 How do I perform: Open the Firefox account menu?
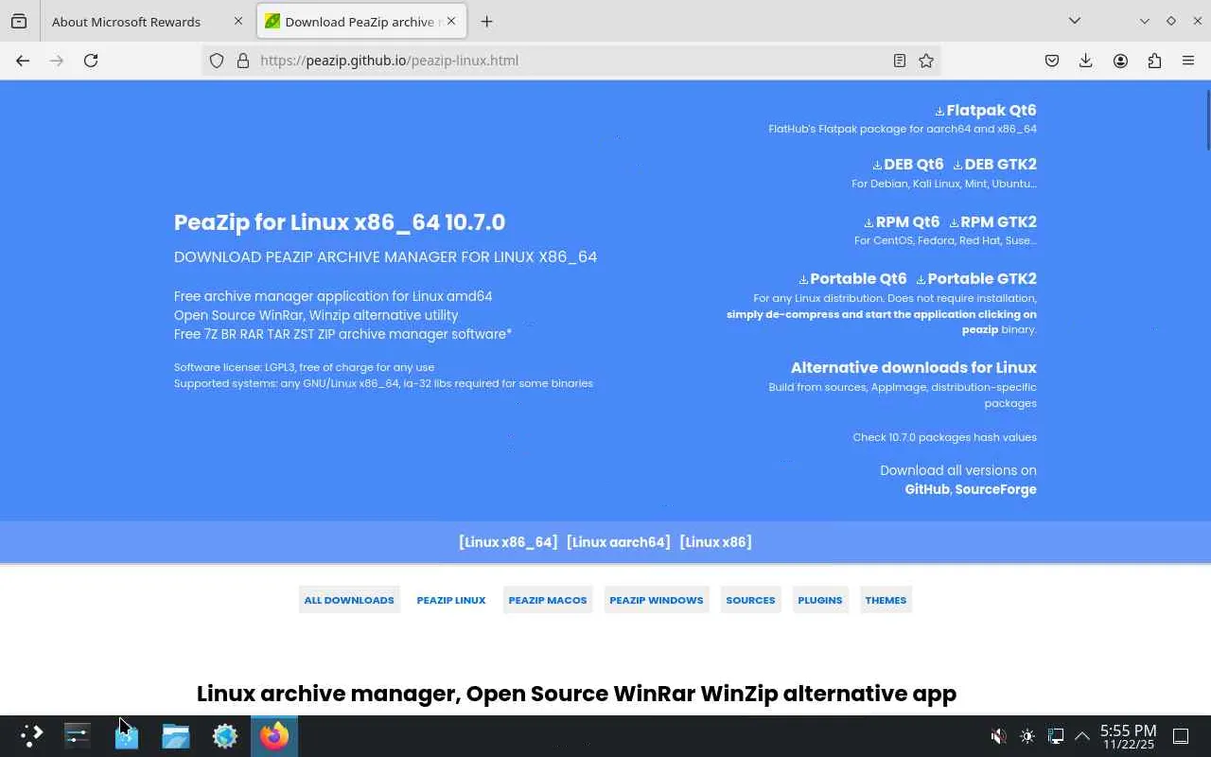click(x=1120, y=61)
